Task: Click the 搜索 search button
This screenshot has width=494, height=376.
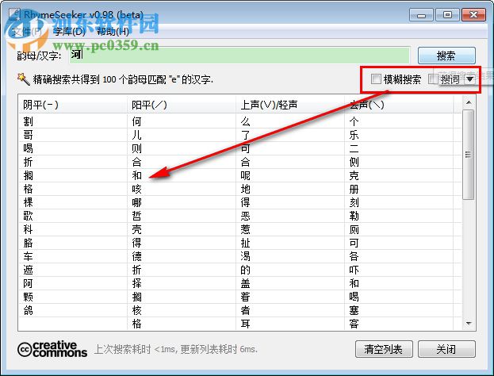Action: [446, 56]
